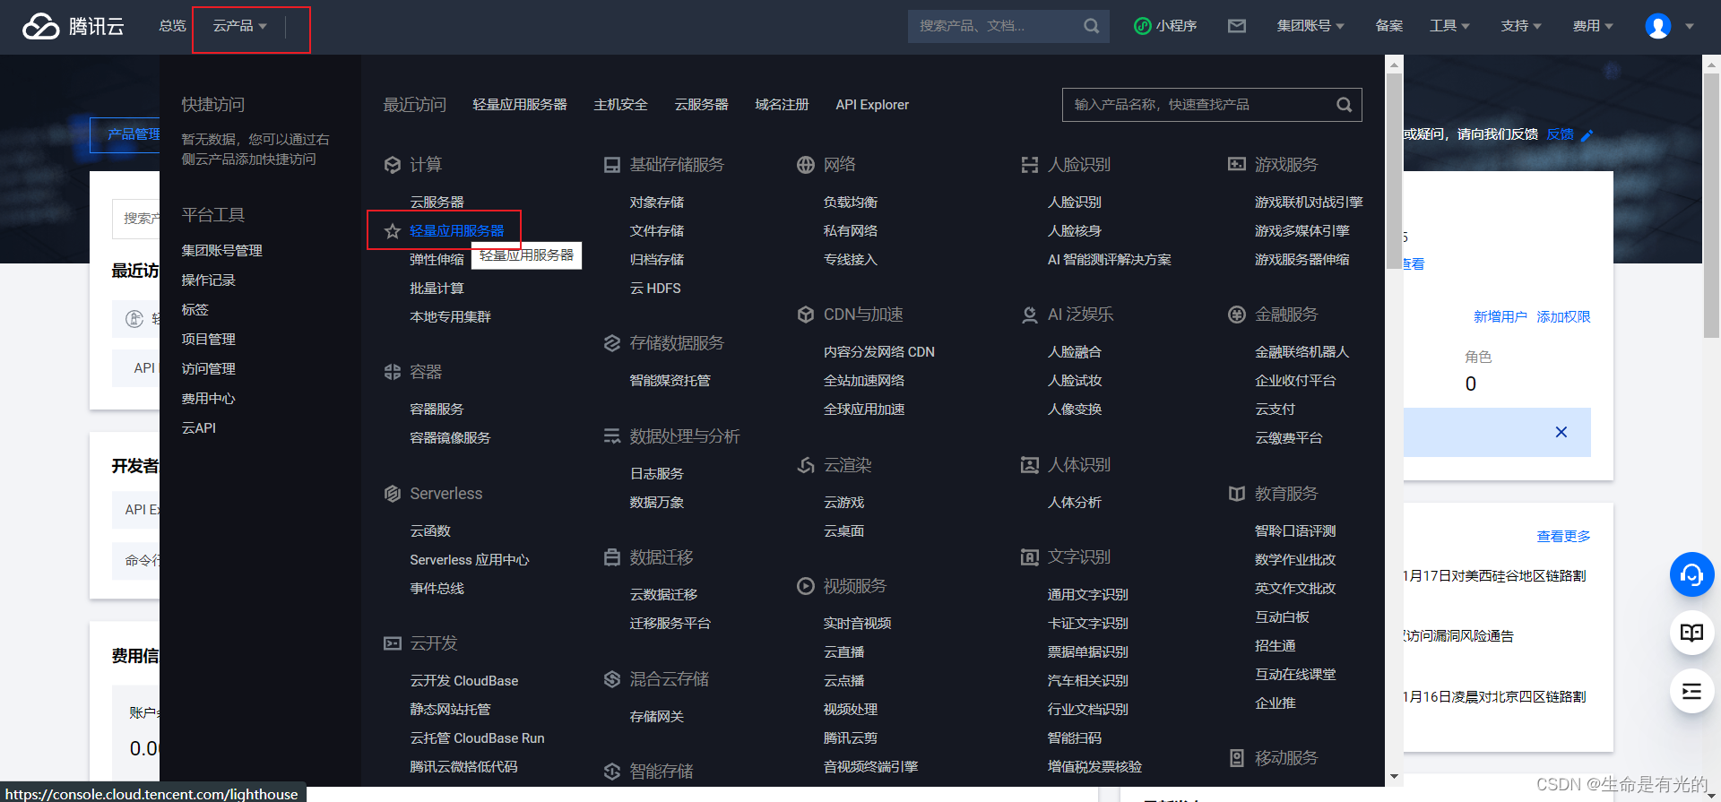
Task: Expand the 云产品 dropdown menu
Action: (x=239, y=26)
